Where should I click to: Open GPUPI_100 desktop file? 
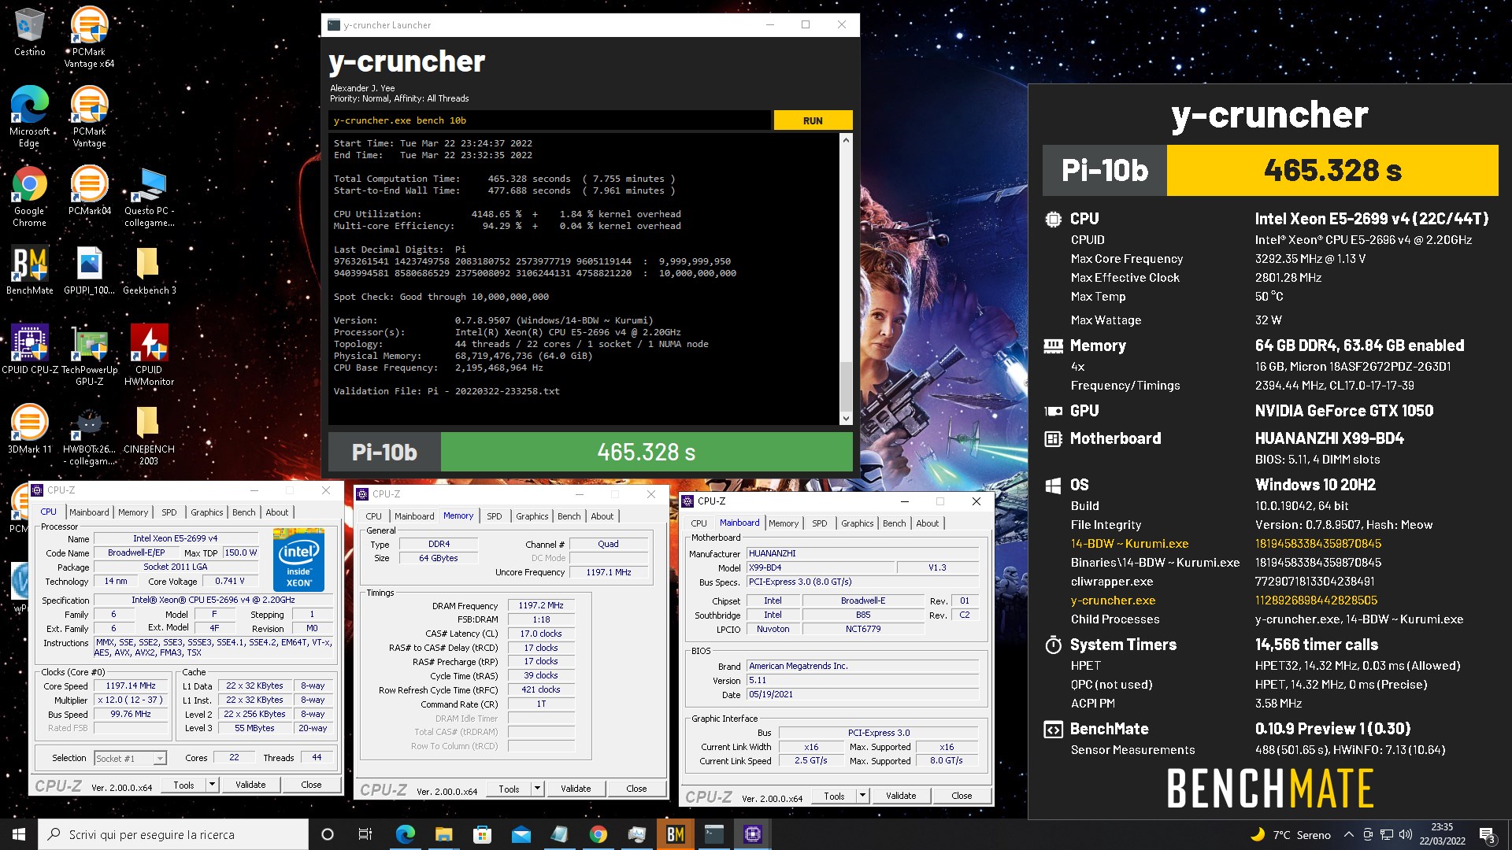point(89,271)
